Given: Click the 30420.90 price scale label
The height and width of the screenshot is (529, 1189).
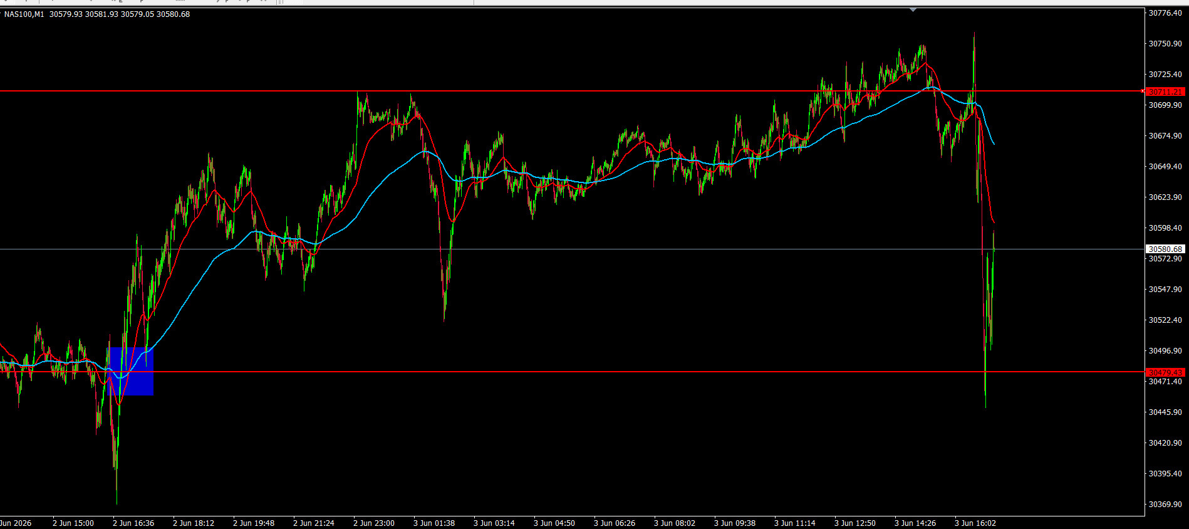Looking at the screenshot, I should click(x=1165, y=443).
